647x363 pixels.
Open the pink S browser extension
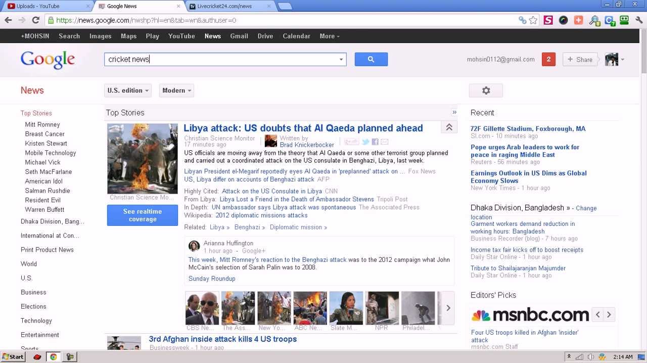coord(548,20)
